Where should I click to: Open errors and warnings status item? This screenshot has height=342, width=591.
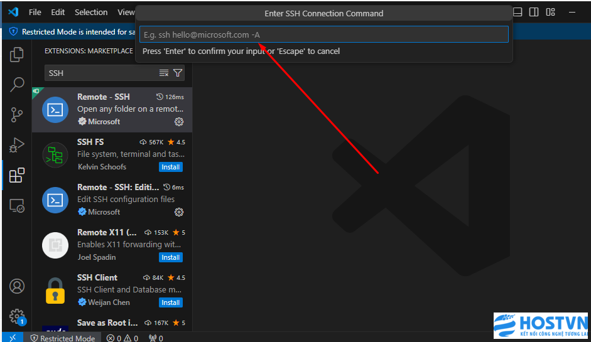pos(122,338)
